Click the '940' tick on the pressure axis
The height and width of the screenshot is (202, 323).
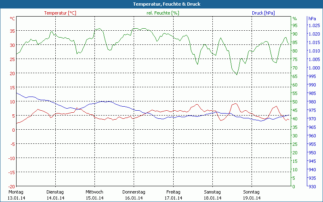pyautogui.click(x=312, y=169)
